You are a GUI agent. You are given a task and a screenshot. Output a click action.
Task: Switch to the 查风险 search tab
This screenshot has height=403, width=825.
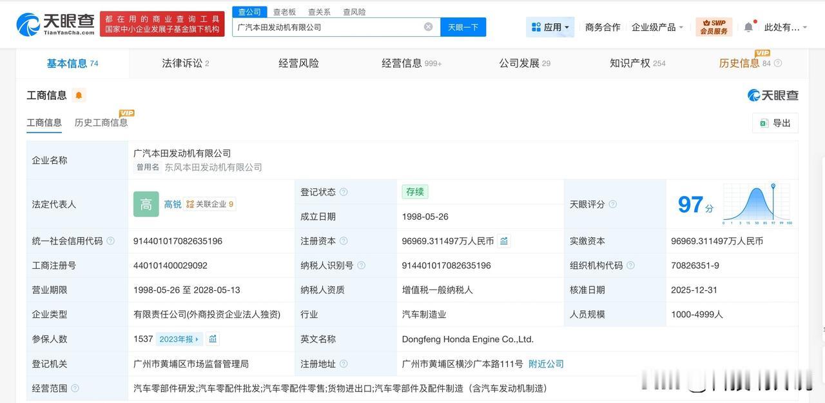pos(354,12)
